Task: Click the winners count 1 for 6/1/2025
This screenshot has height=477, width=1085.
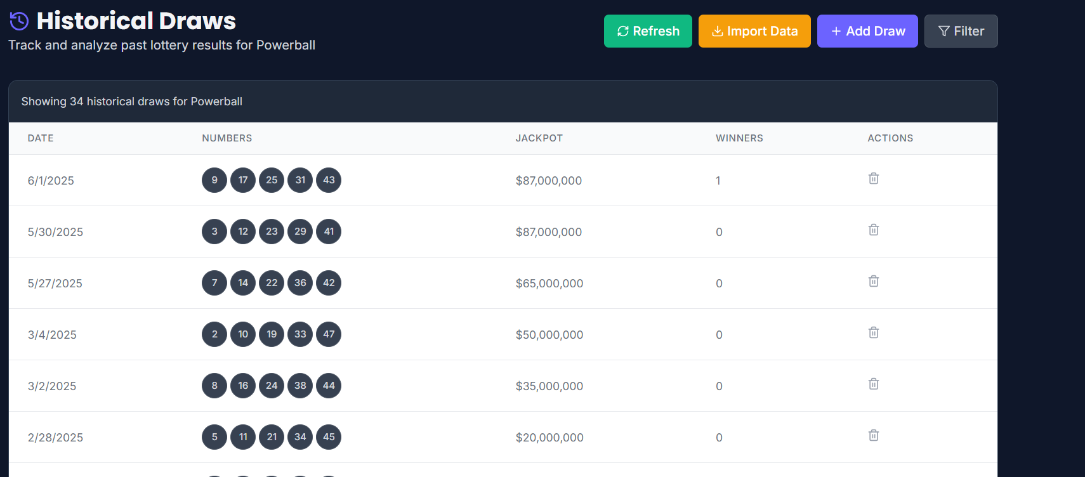Action: [x=718, y=181]
